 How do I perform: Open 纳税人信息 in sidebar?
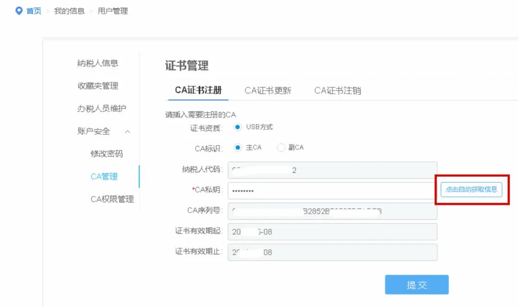[98, 63]
